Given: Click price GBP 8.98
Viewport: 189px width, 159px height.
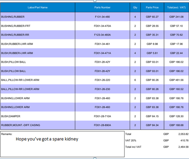Looking at the screenshot, I should (x=152, y=44).
